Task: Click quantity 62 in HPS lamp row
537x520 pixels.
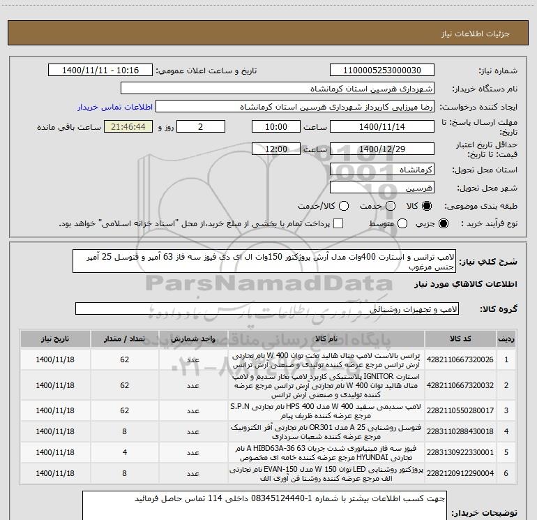Action: tap(124, 410)
